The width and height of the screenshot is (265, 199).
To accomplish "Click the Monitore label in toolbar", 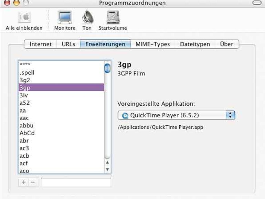I will pyautogui.click(x=65, y=28).
